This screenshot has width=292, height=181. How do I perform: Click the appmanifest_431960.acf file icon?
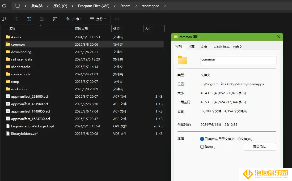(x=8, y=104)
